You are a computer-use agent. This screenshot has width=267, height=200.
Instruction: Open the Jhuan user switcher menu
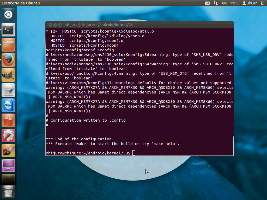(251, 3)
